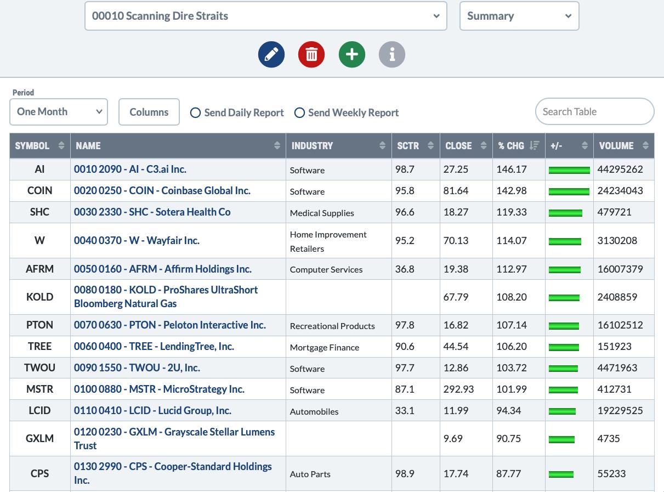664x492 pixels.
Task: Enable Send Daily Report radio button
Action: pos(195,113)
